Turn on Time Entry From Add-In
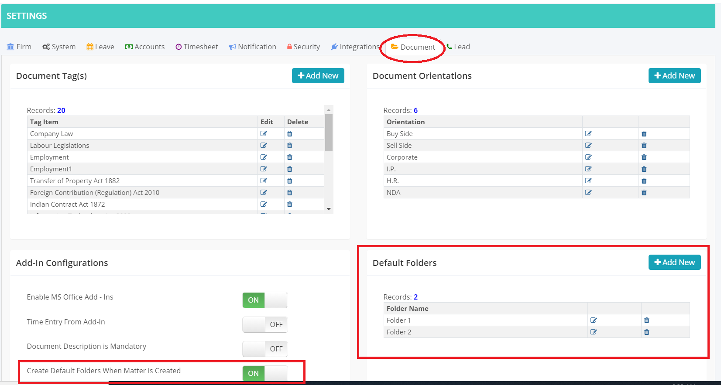 265,324
